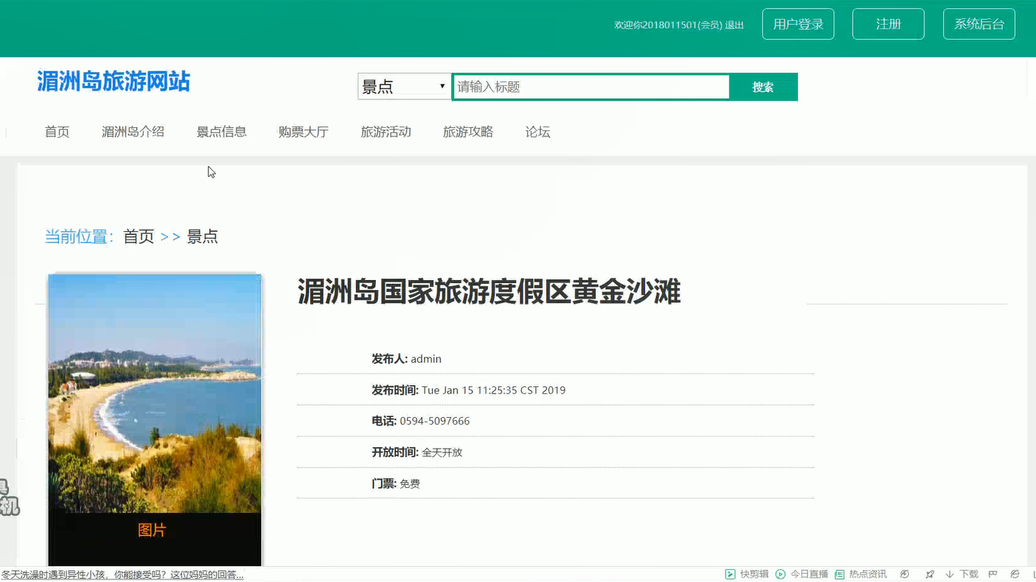Click the 湄洲岛旅游网站 site logo title

[x=114, y=81]
